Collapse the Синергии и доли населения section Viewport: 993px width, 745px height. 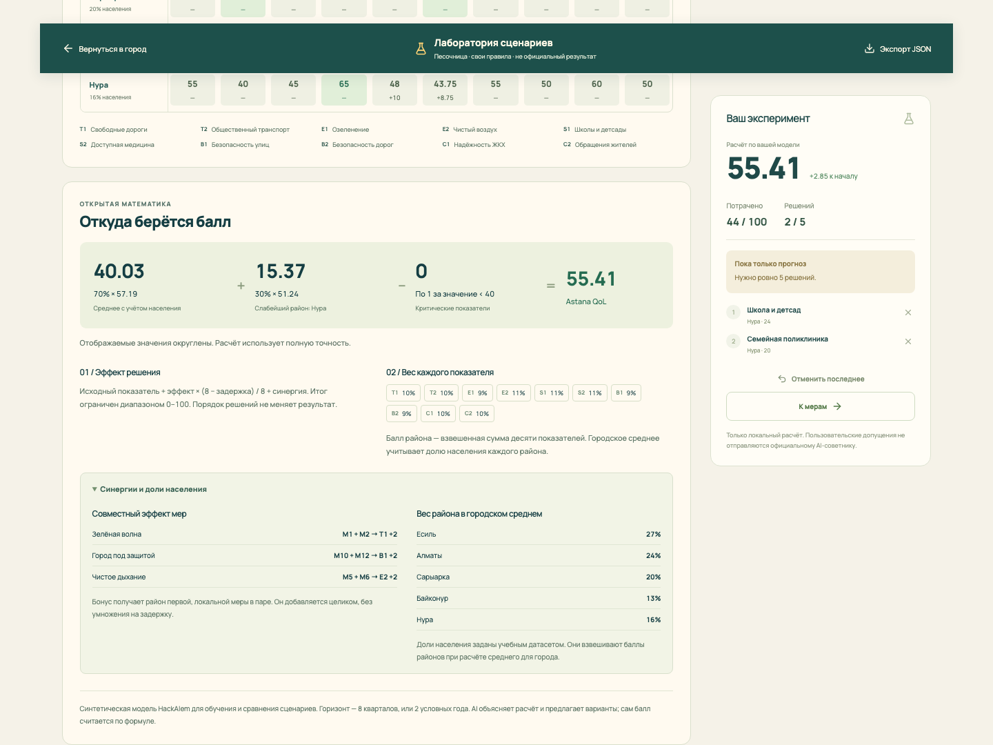150,489
